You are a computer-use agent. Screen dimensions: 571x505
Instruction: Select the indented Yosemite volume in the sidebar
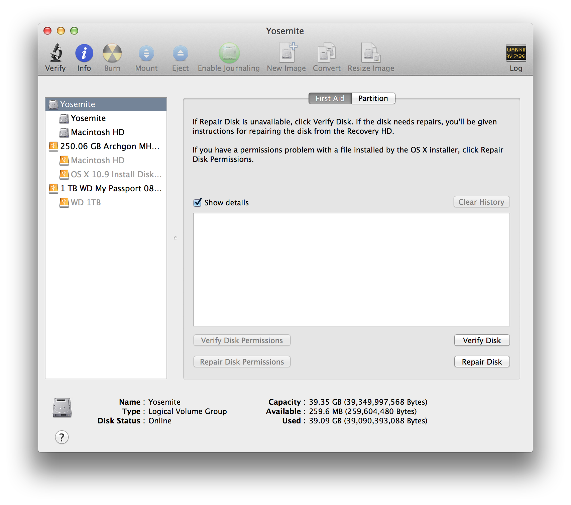click(x=106, y=118)
